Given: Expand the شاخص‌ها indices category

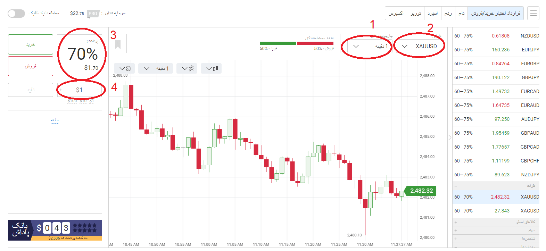Looking at the screenshot, I should coord(496,239).
